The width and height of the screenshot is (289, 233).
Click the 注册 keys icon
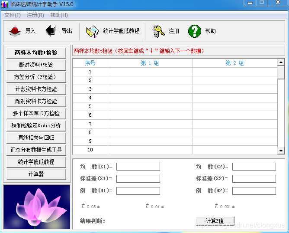[158, 31]
